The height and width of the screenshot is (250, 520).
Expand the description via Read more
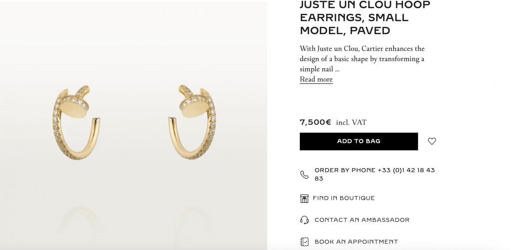[316, 79]
